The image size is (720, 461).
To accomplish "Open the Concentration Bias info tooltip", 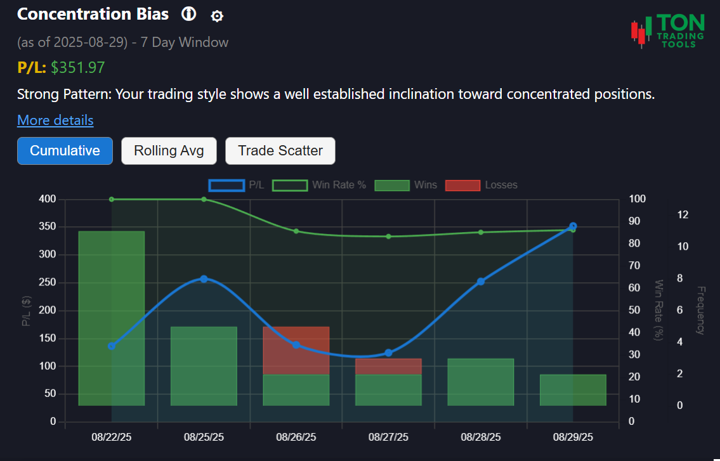I will 188,14.
